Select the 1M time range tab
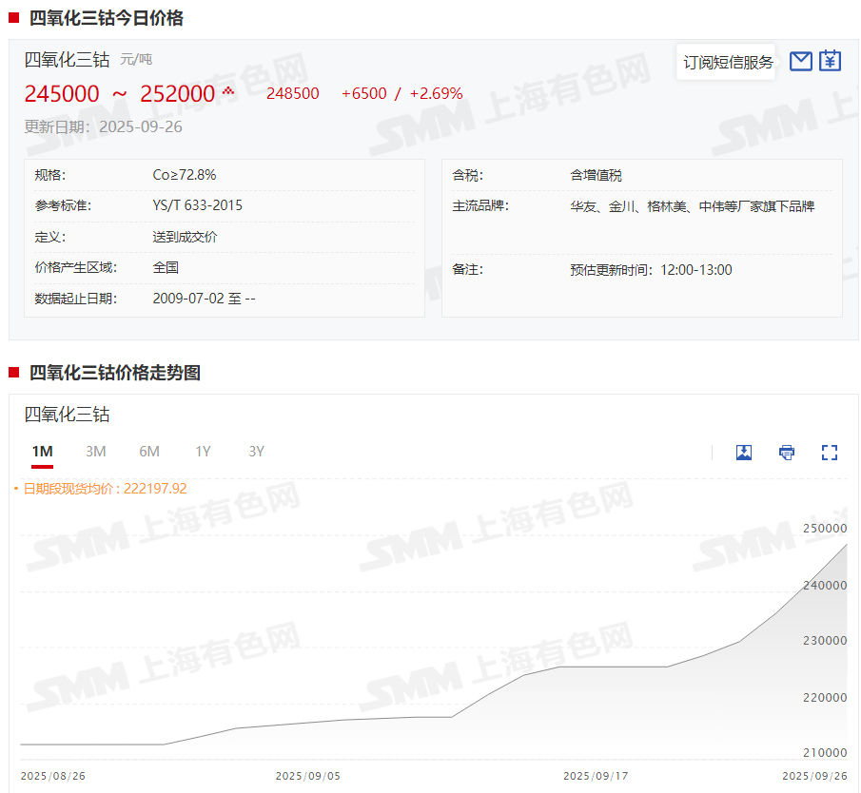This screenshot has height=793, width=861. [x=42, y=452]
